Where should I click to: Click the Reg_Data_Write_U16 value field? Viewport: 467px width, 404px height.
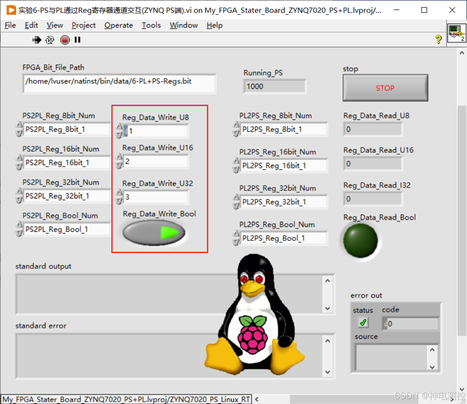(x=156, y=162)
